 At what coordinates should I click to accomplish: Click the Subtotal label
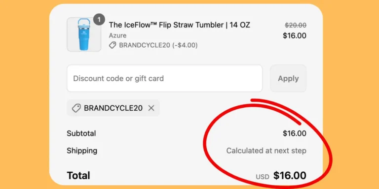pos(81,133)
